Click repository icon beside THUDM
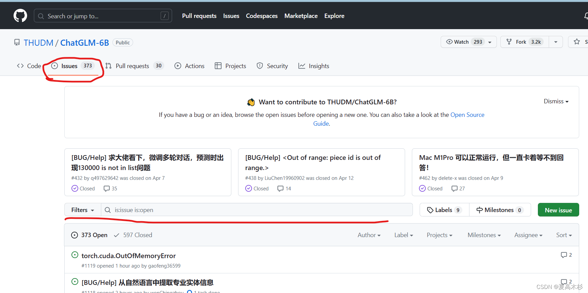The image size is (588, 293). 17,42
